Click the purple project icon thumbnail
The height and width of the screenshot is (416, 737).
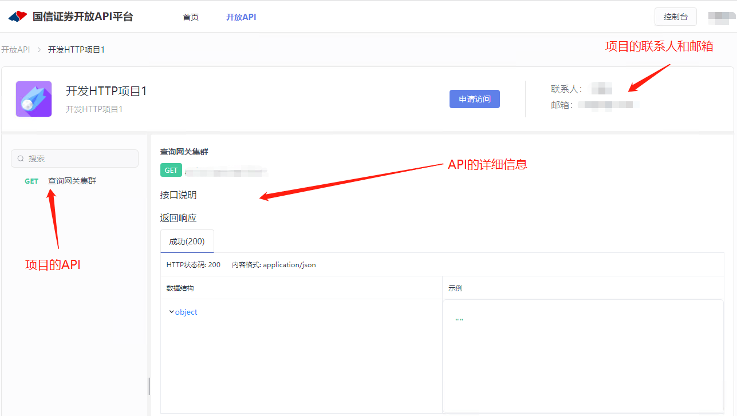point(34,99)
